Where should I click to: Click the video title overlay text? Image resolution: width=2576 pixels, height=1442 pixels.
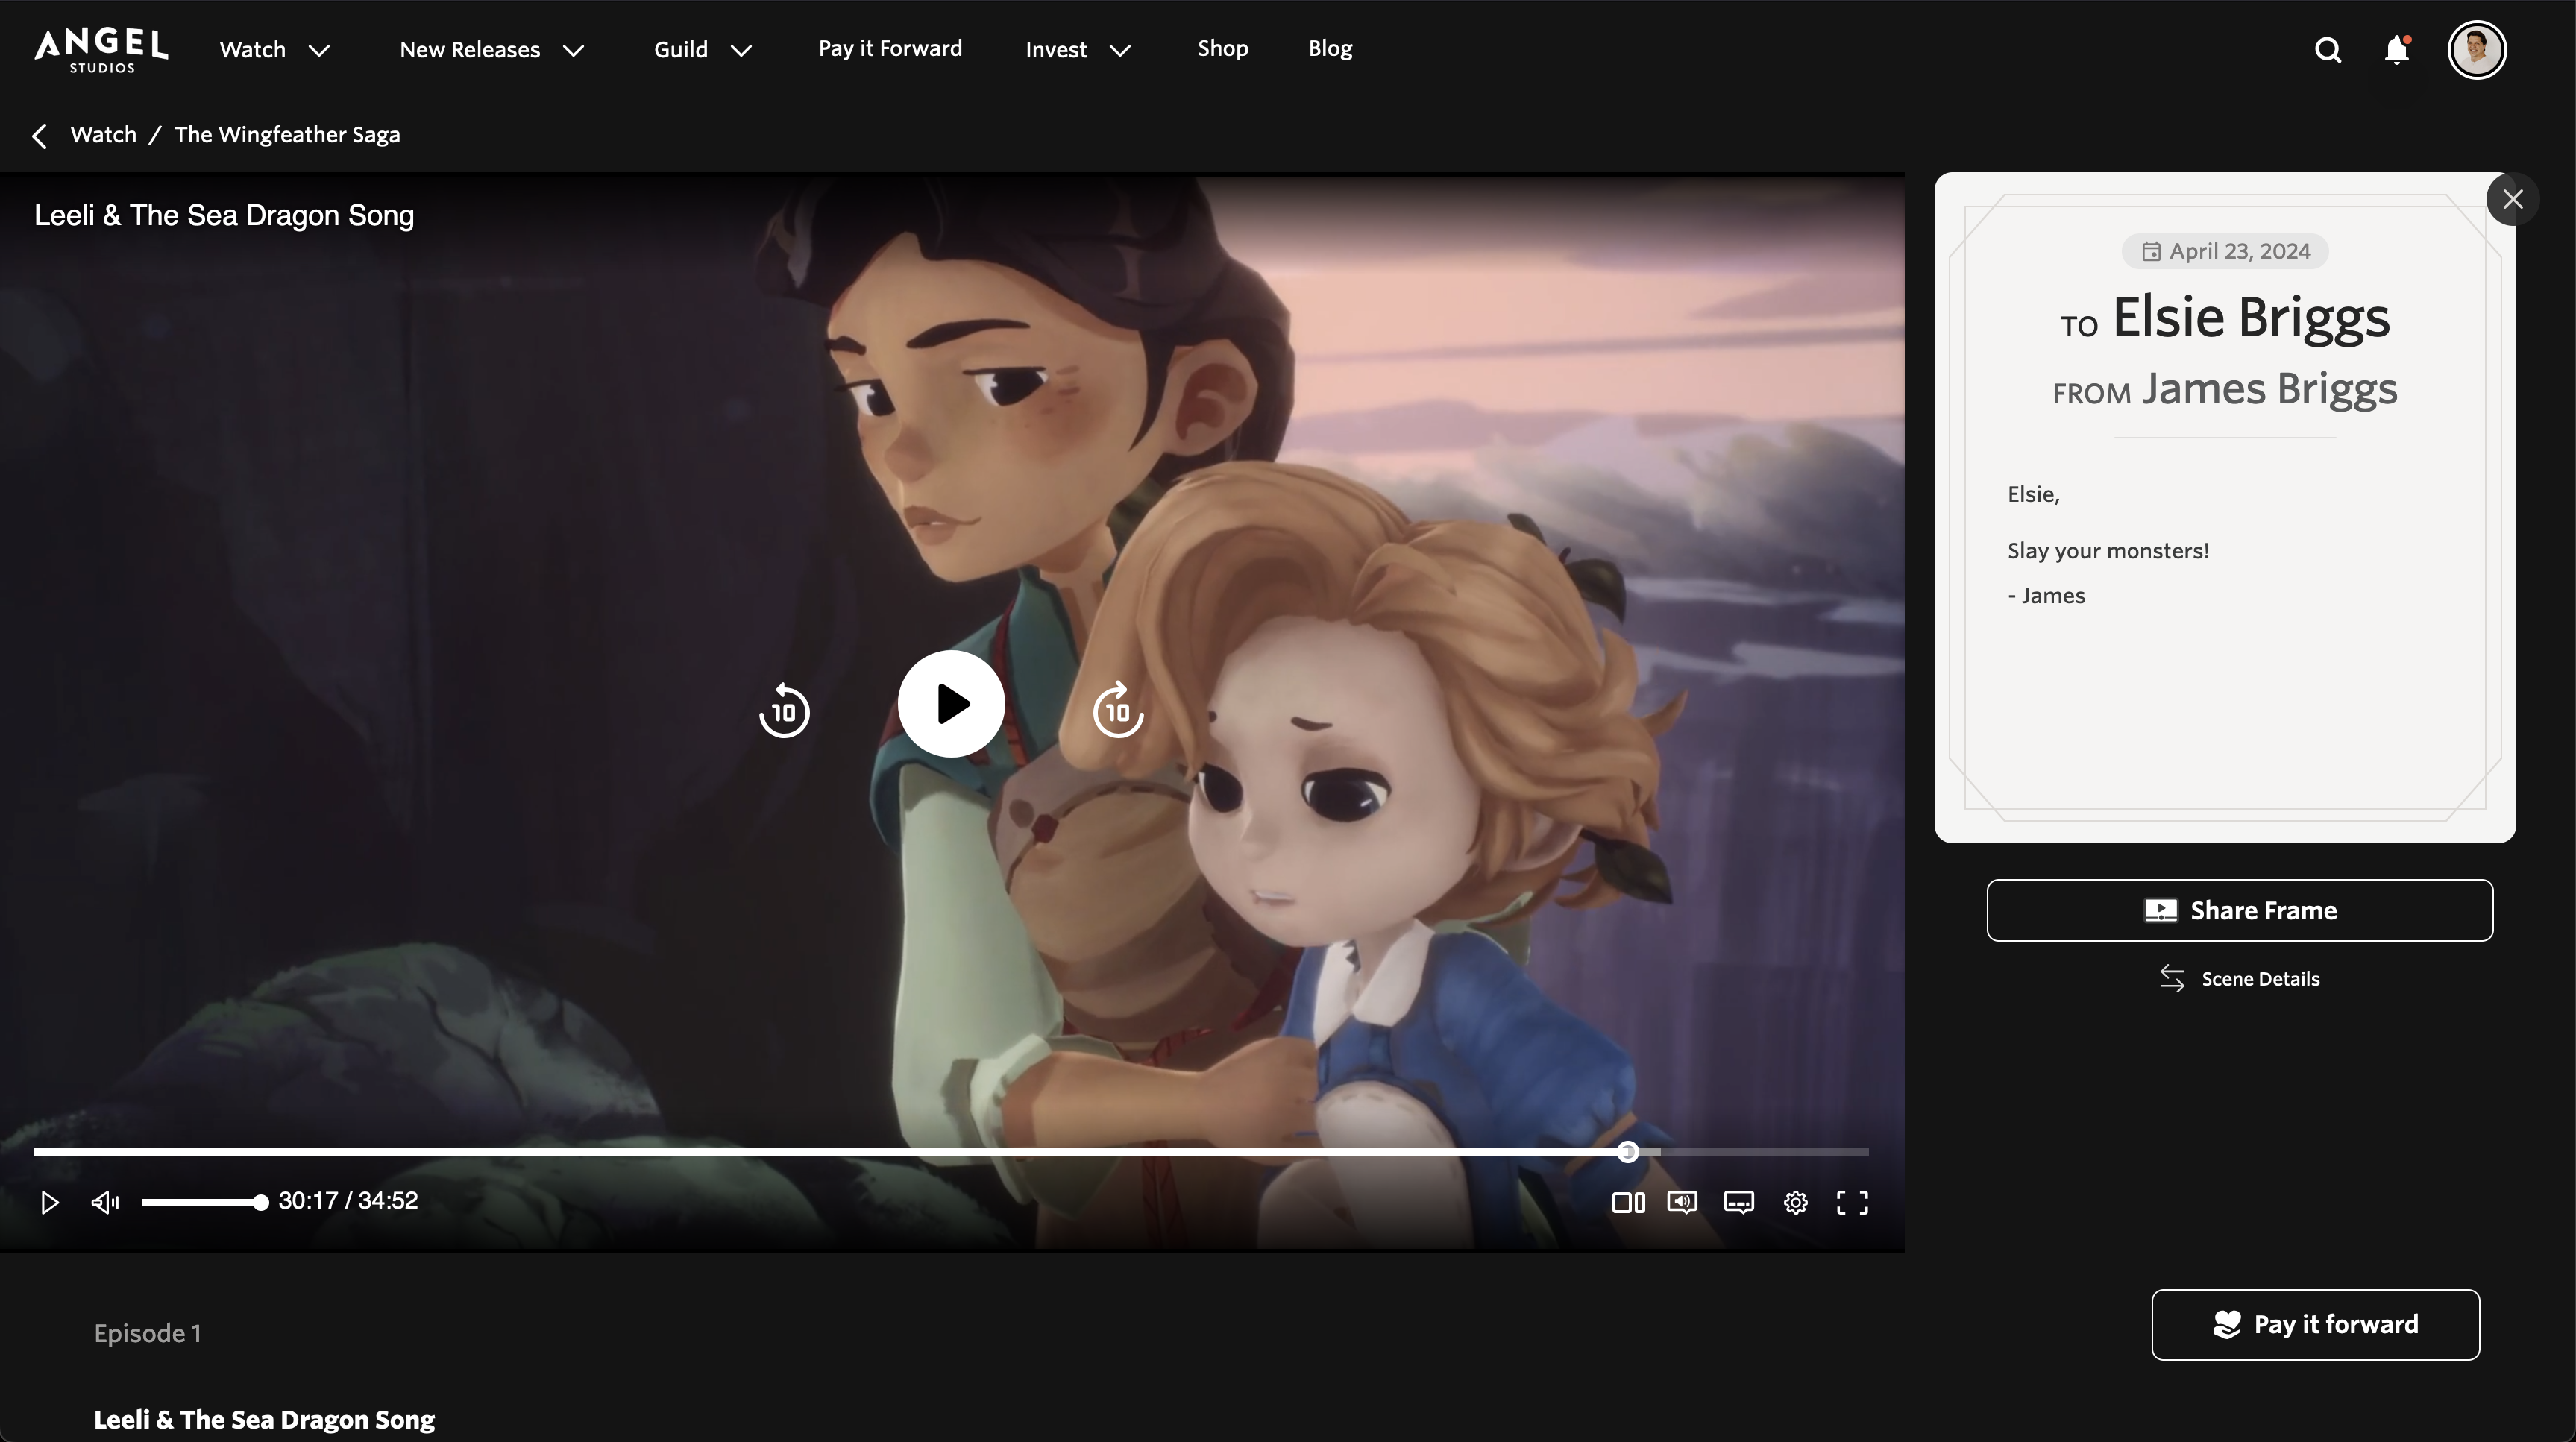(x=224, y=216)
